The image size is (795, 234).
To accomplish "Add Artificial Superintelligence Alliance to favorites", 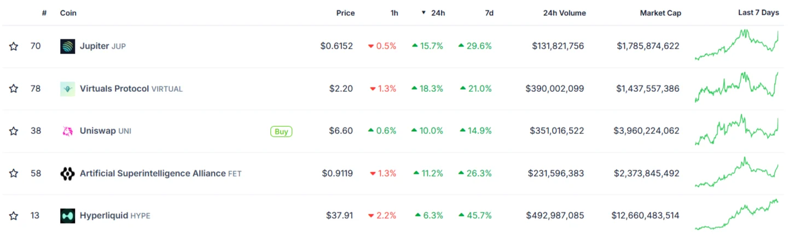I will [14, 174].
